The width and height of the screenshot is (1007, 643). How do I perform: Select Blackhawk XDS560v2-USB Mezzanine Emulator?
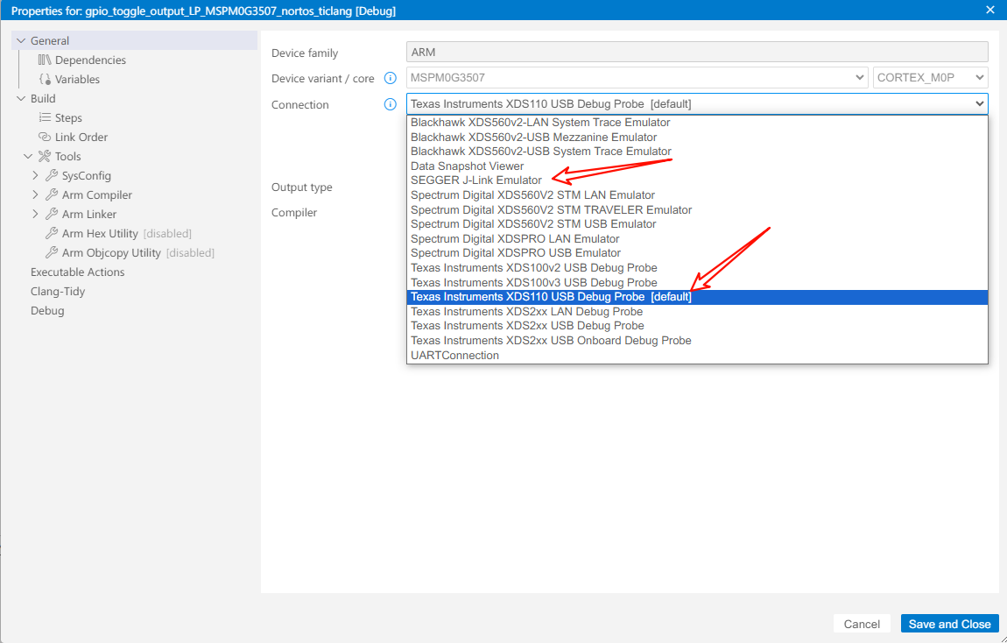(x=697, y=137)
